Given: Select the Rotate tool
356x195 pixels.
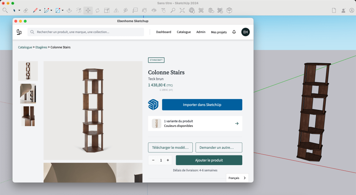Looking at the screenshot, I should click(97, 10).
